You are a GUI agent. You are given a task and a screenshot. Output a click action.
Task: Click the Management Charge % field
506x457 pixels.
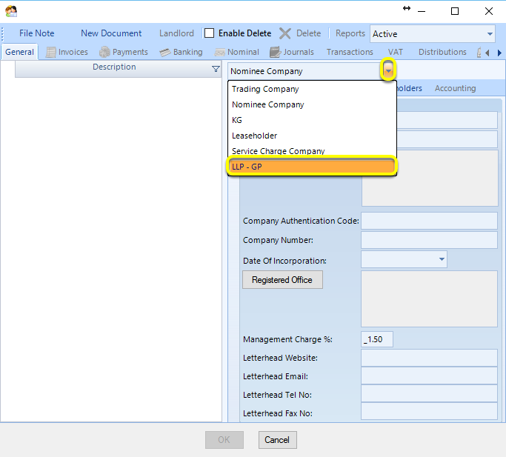[376, 339]
